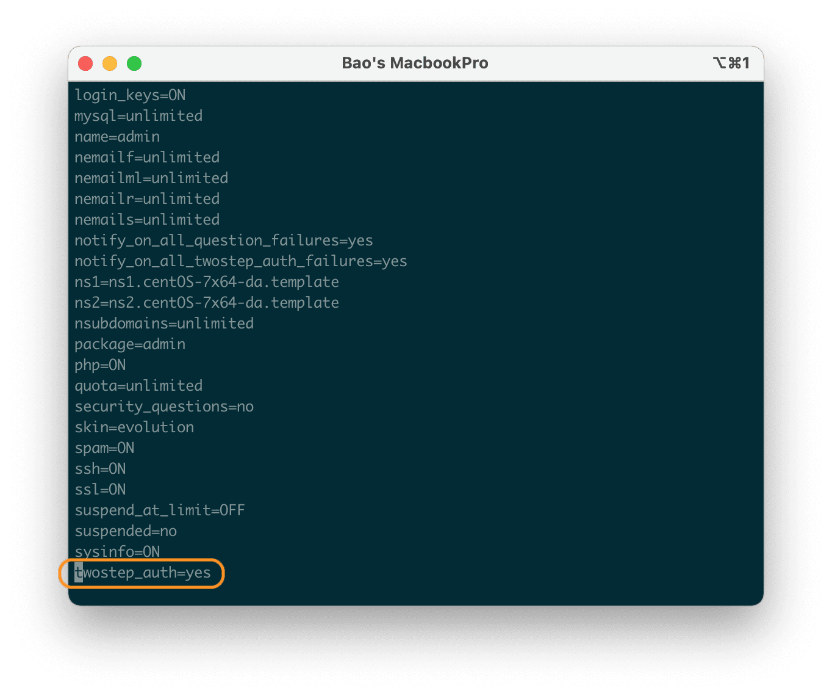Click the ssl=ON text line

point(100,489)
